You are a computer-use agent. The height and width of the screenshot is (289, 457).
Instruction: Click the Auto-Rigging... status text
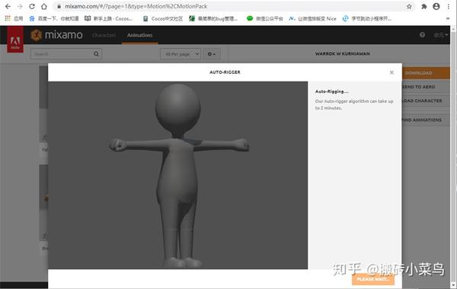pos(331,92)
